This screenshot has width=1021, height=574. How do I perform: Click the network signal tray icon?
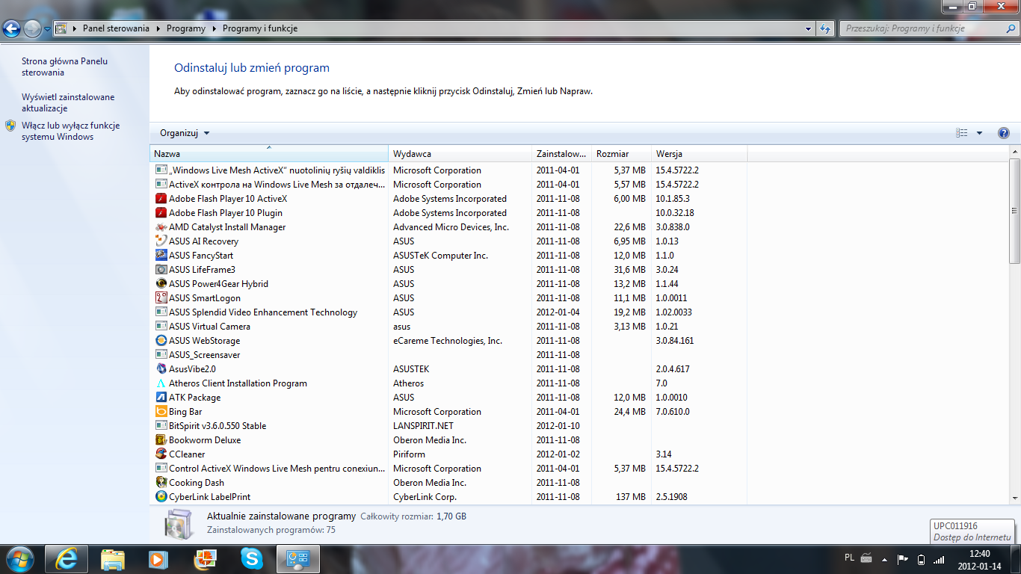(940, 559)
